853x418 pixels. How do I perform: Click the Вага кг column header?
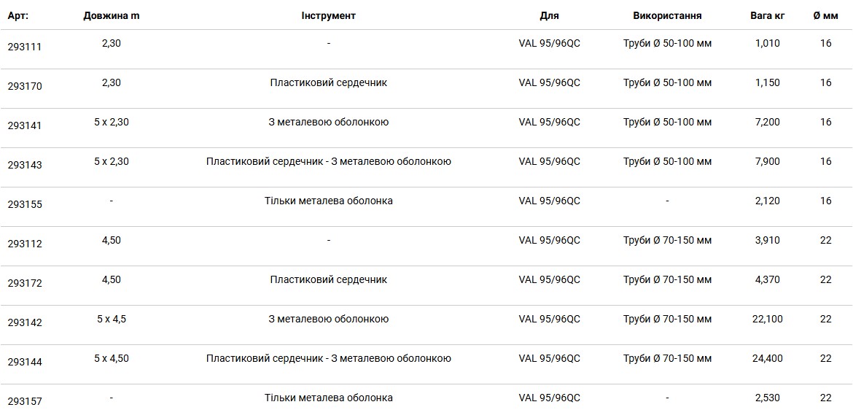coord(768,16)
